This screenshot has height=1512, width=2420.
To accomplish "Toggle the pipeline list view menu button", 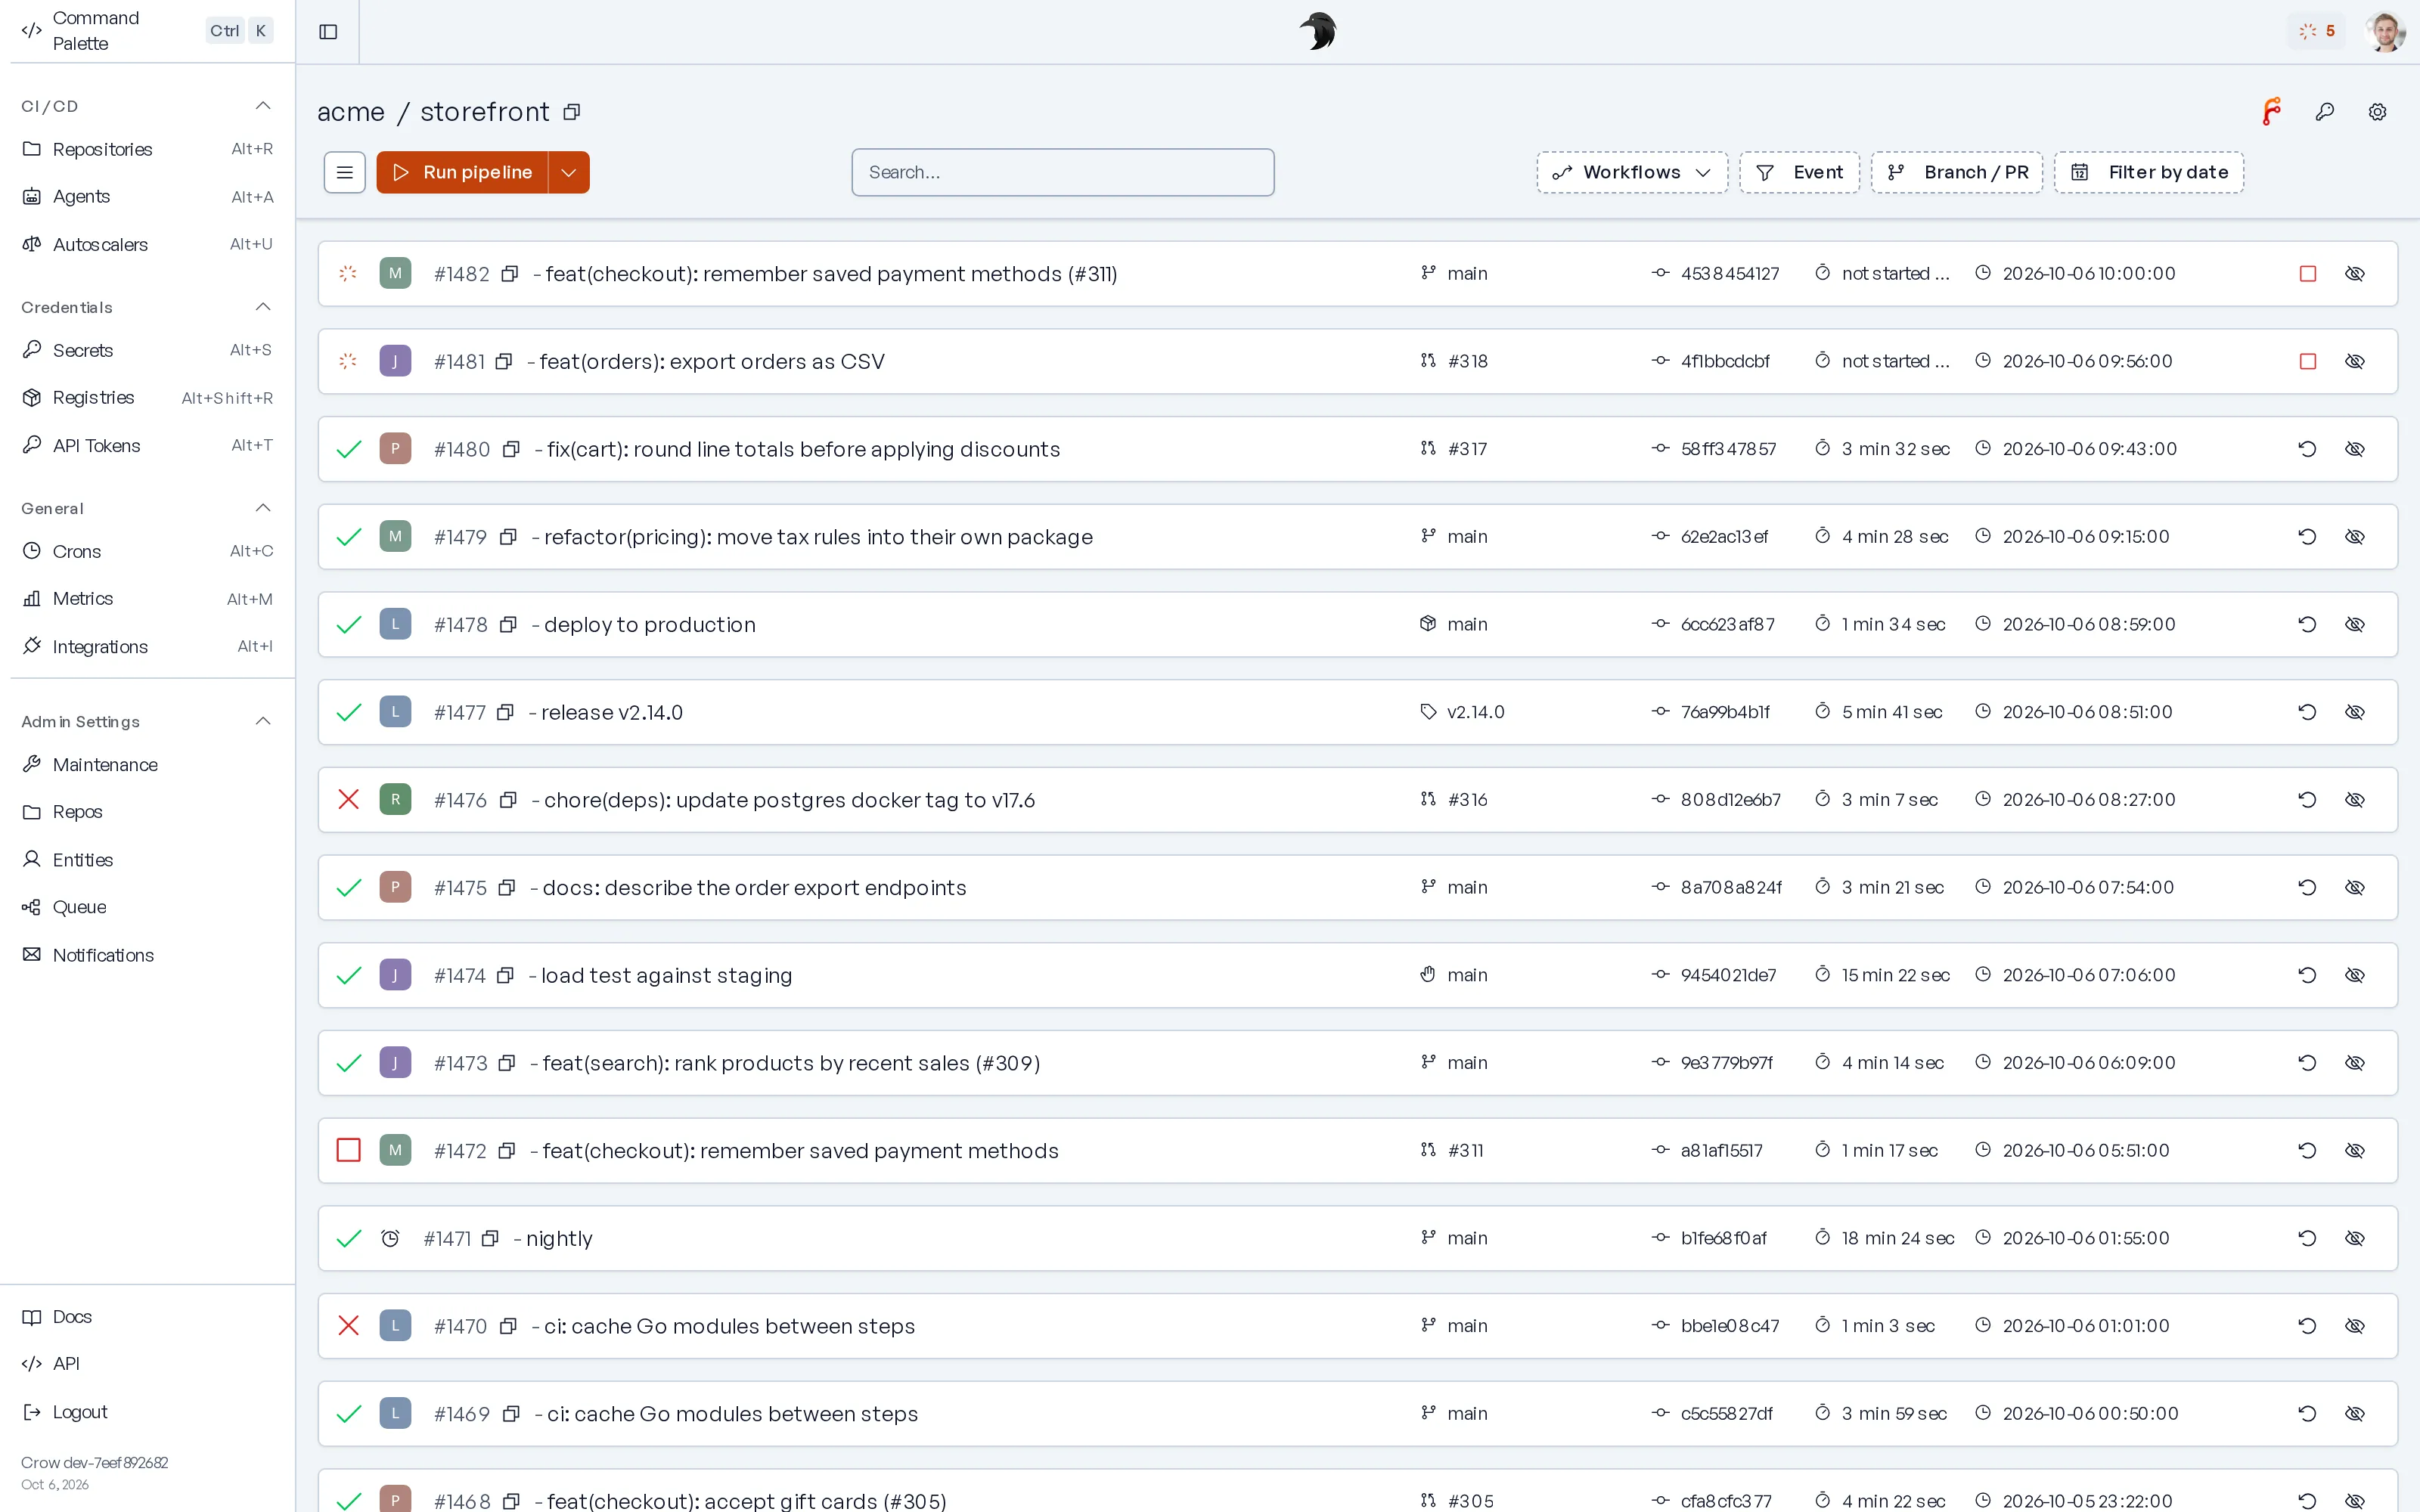I will click(345, 172).
